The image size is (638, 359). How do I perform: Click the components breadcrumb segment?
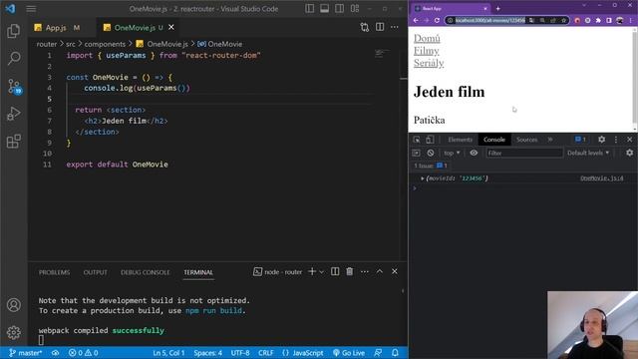pos(105,44)
